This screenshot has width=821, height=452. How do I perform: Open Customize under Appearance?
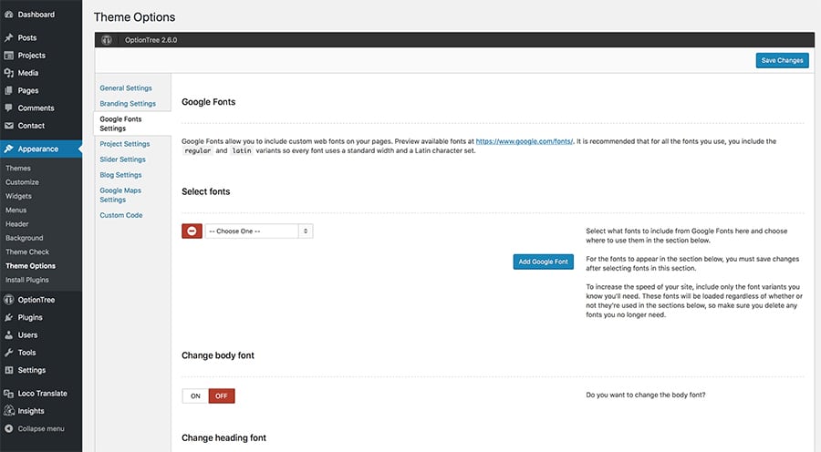[23, 182]
